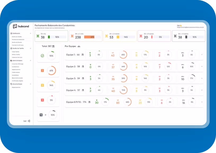Click the red 'Atr. a 3 meses' icon
This screenshot has height=153, width=216.
pos(141,36)
